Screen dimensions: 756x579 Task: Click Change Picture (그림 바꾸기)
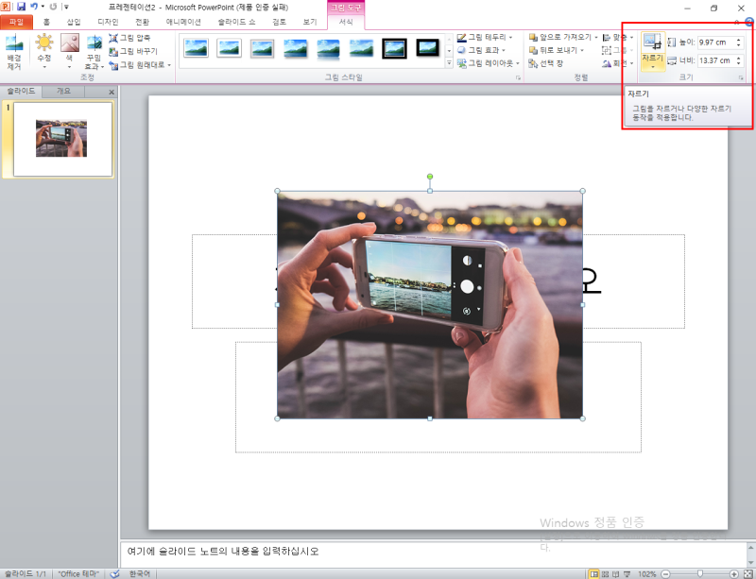(x=133, y=51)
